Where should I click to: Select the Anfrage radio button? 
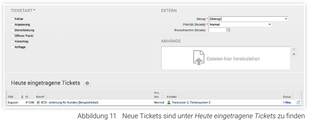12,47
